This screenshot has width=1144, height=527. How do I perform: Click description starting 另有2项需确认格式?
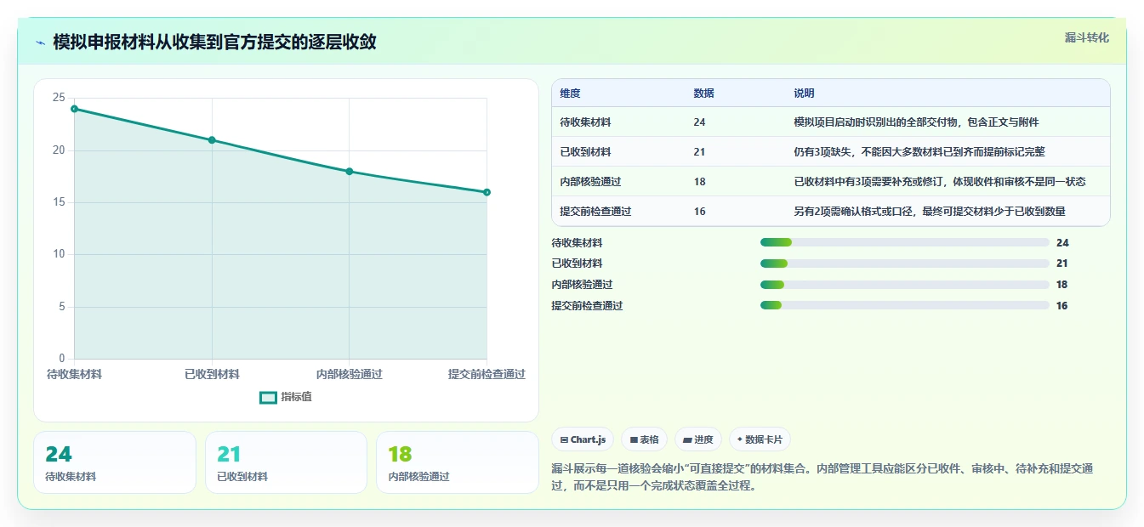coord(929,212)
